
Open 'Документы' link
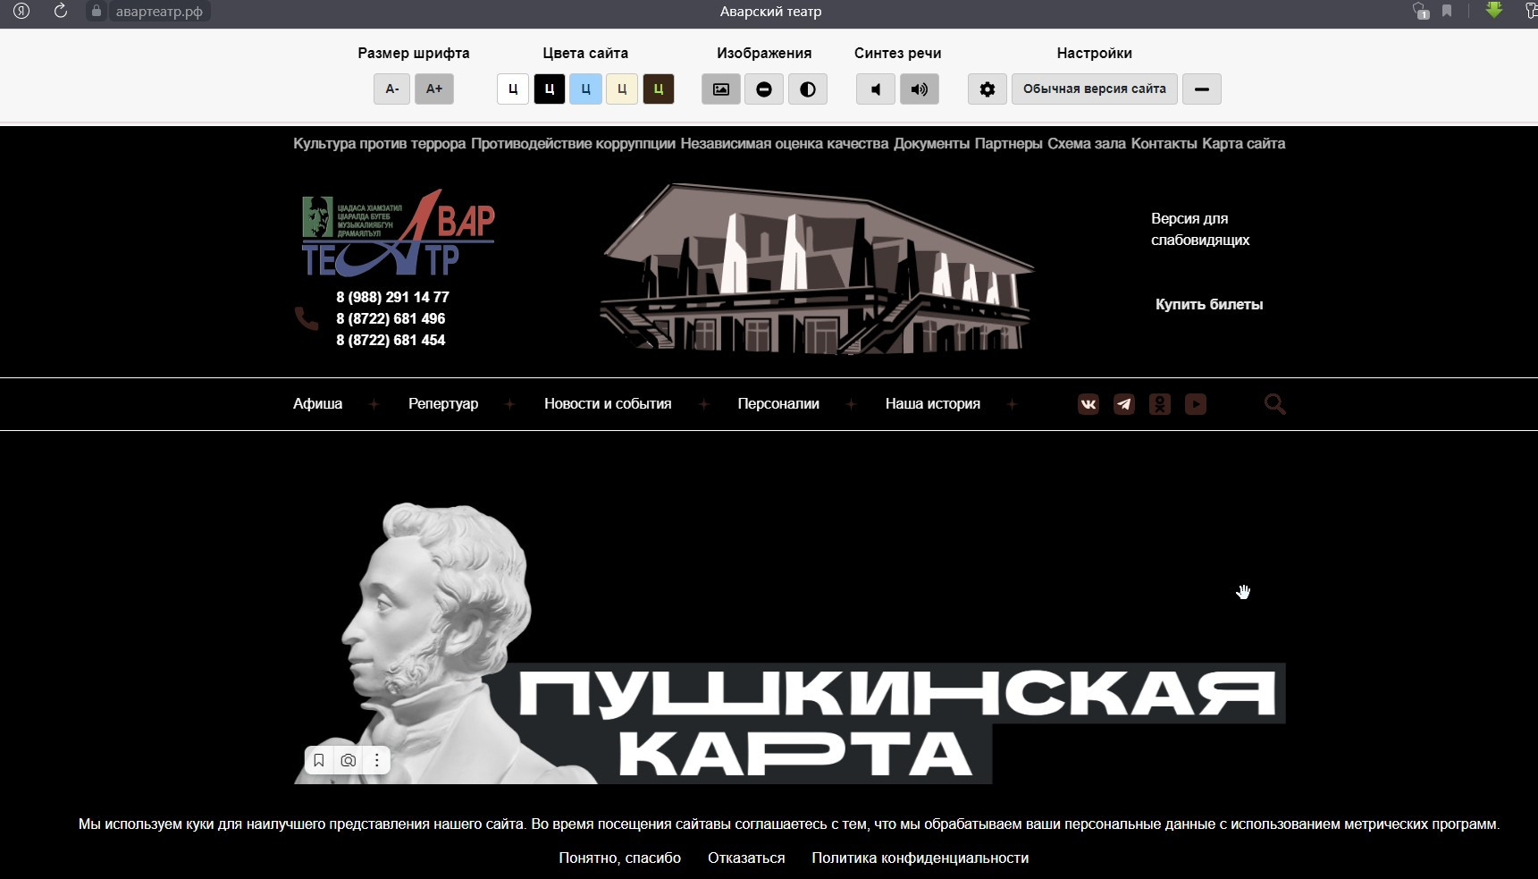(931, 143)
